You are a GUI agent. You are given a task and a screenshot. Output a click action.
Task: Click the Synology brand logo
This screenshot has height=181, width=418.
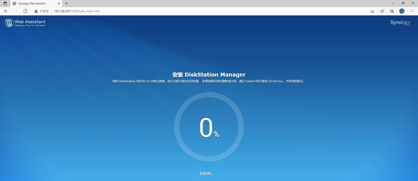click(400, 23)
